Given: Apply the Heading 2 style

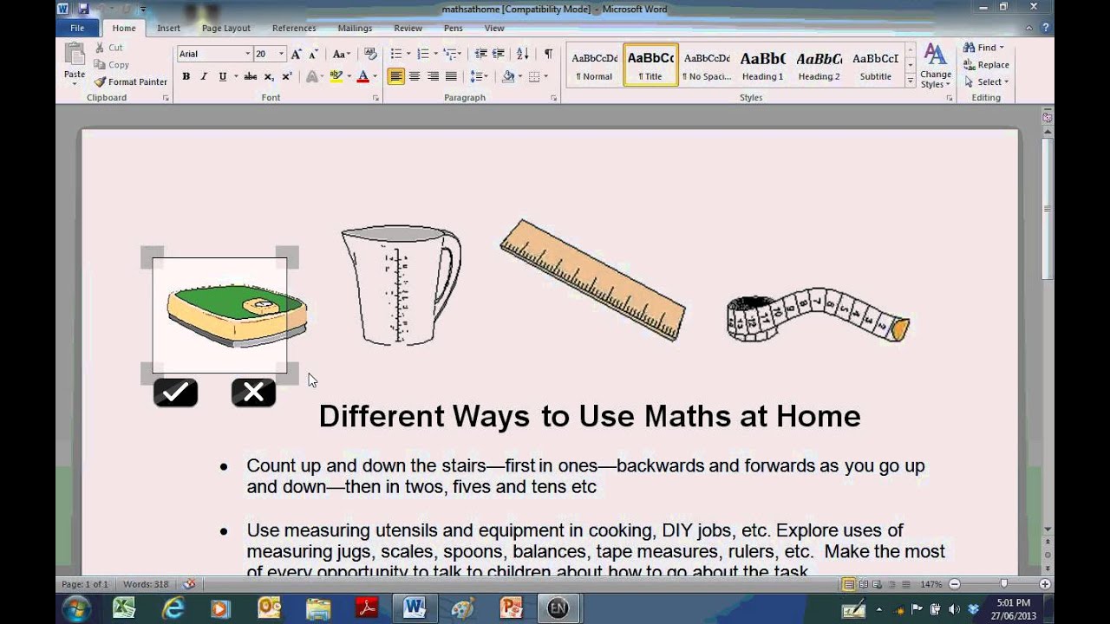Looking at the screenshot, I should point(819,65).
